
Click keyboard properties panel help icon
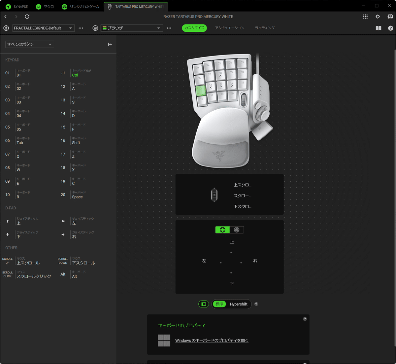point(305,319)
